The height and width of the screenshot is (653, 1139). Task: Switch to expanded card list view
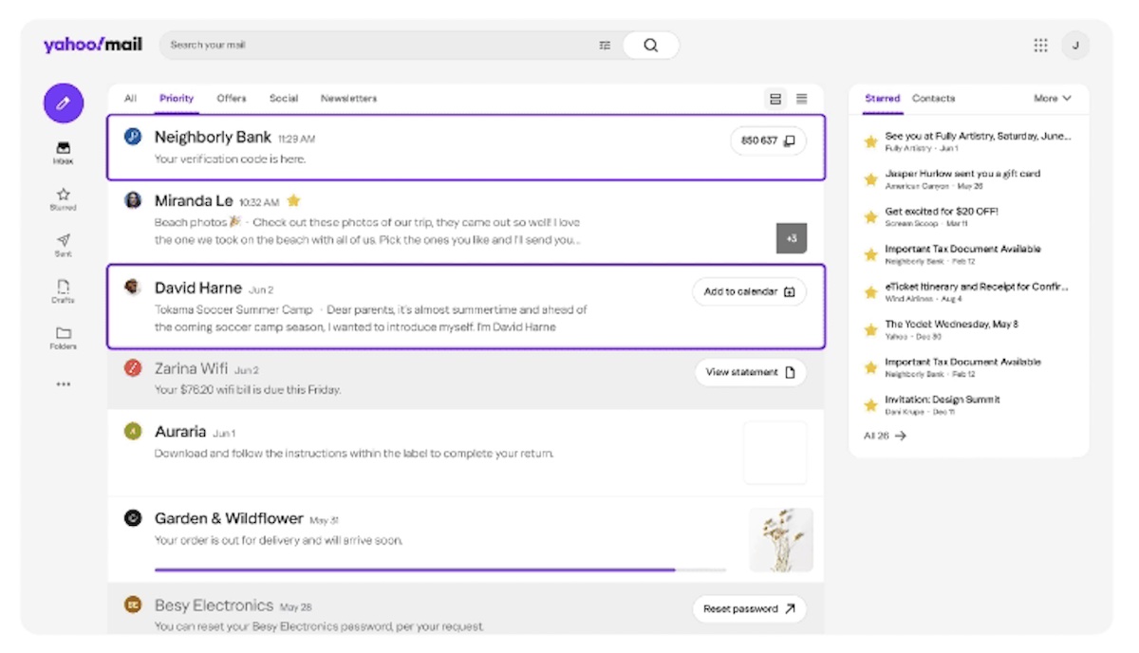click(x=775, y=99)
